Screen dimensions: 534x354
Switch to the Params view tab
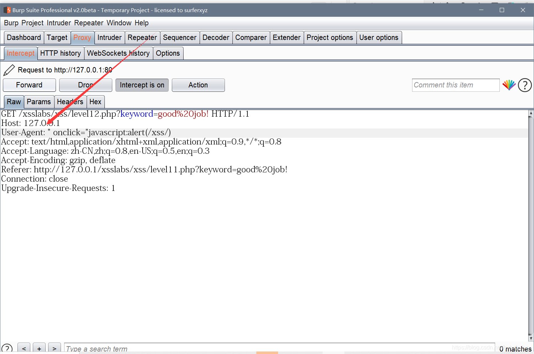pyautogui.click(x=39, y=102)
